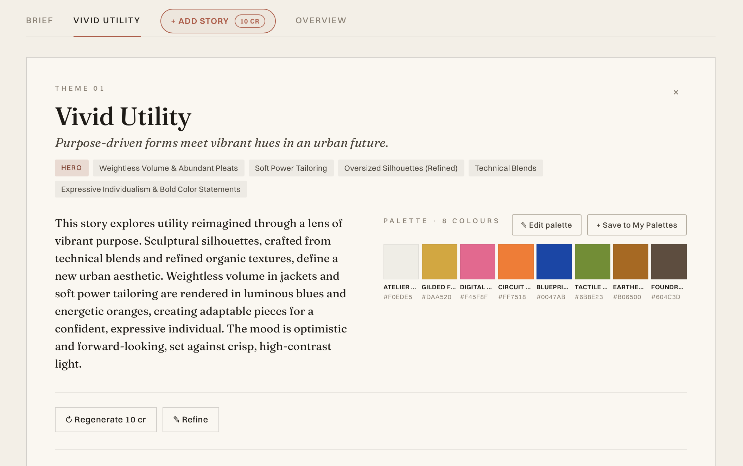The height and width of the screenshot is (466, 743).
Task: Click the Refine button
Action: tap(191, 420)
